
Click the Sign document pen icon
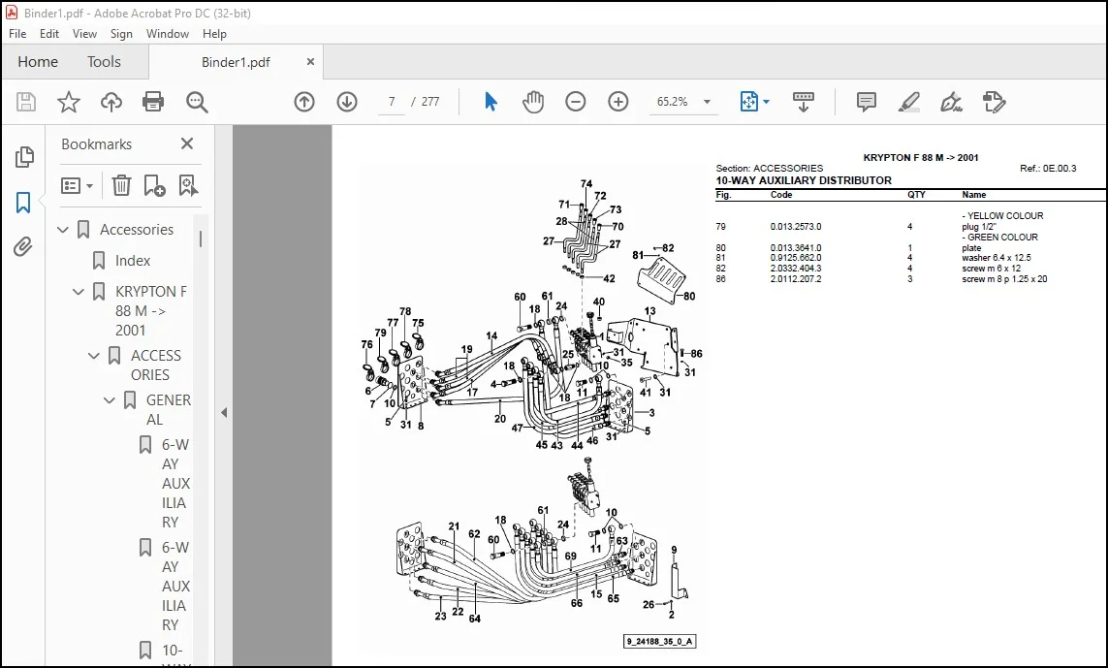[x=951, y=102]
